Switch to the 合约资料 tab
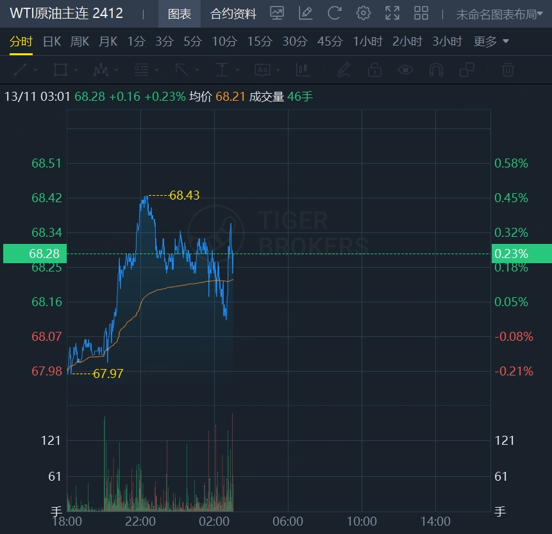The height and width of the screenshot is (534, 552). point(233,14)
